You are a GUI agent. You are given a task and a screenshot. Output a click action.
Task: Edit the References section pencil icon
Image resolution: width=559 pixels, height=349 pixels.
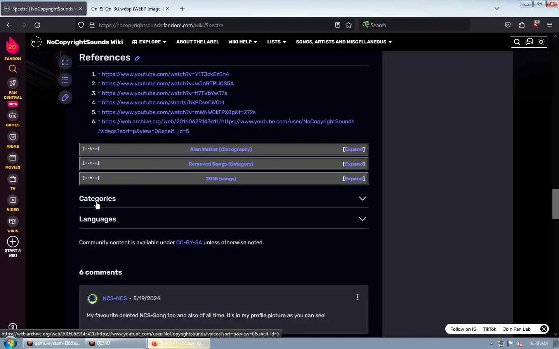point(137,58)
